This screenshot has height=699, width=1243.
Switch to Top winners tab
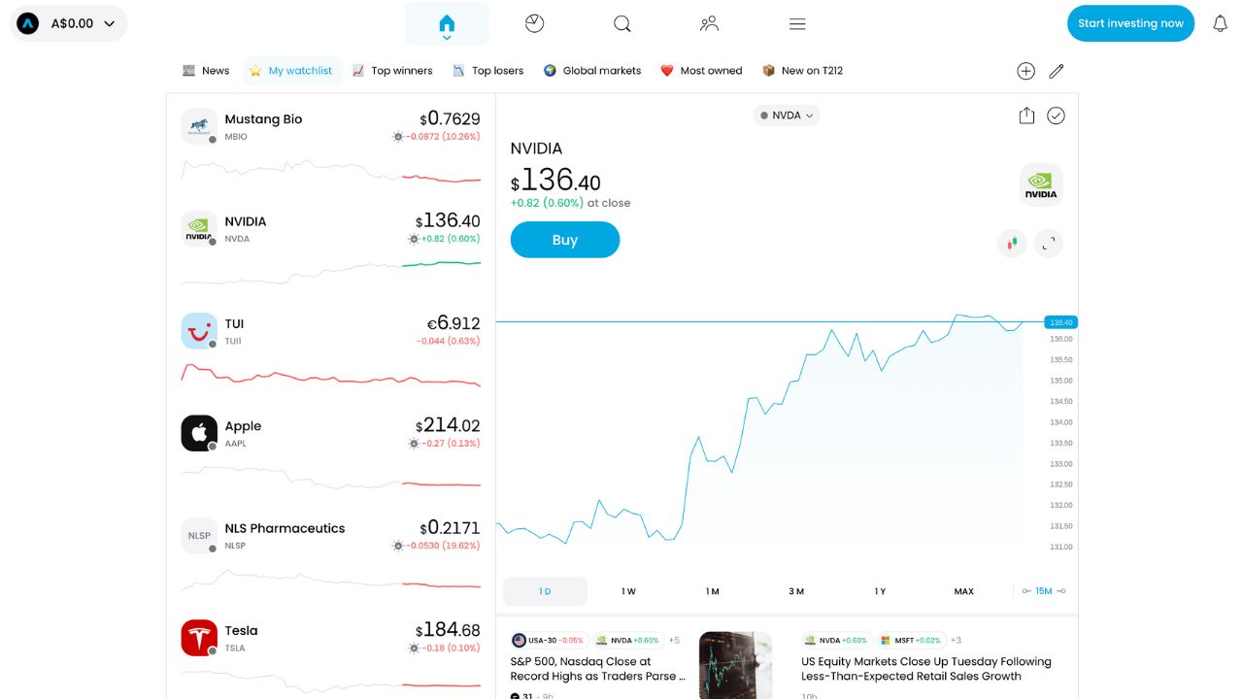(x=392, y=71)
